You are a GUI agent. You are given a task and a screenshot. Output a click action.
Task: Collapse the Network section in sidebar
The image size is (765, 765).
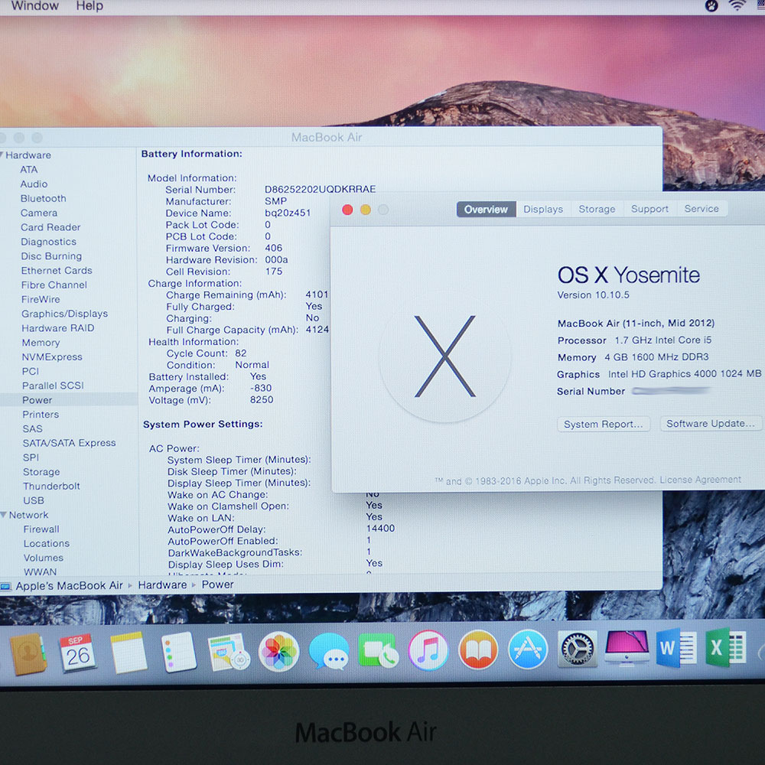[3, 515]
